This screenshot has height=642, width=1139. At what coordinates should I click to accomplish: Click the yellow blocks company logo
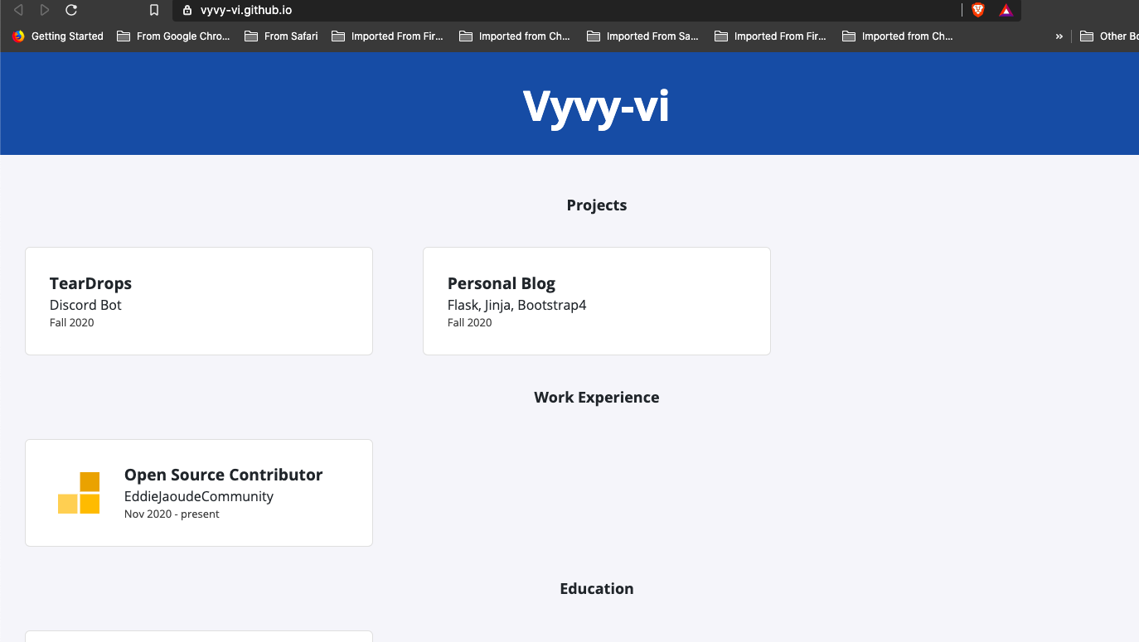[79, 493]
